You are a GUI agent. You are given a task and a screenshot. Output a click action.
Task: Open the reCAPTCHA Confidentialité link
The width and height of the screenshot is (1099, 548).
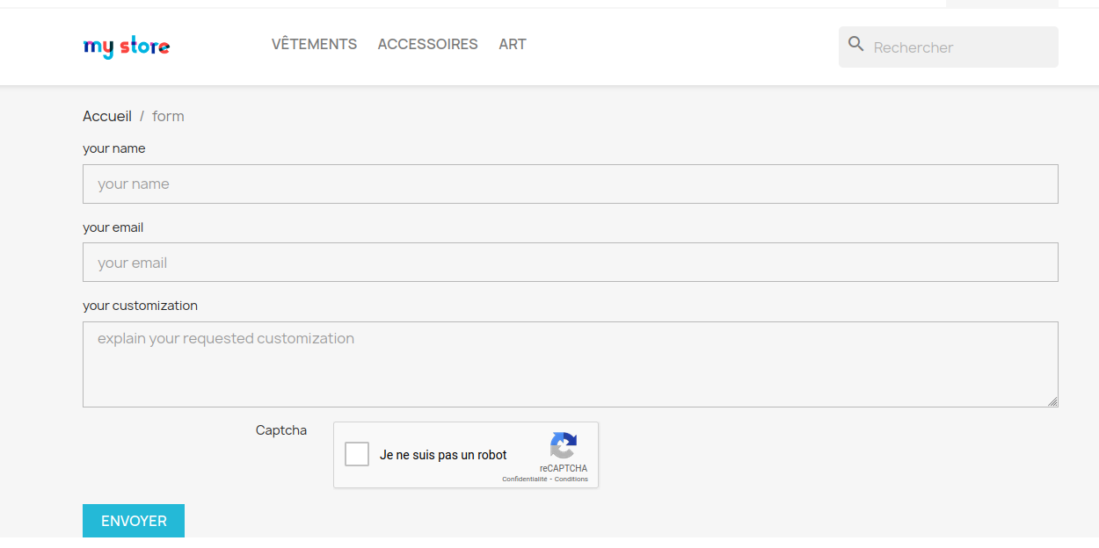[525, 479]
